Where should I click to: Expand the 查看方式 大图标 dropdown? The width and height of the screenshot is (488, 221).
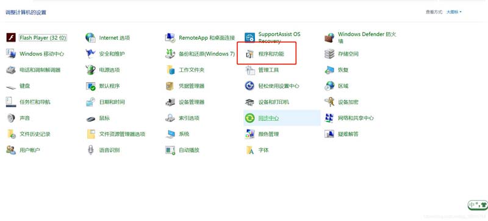pos(454,12)
